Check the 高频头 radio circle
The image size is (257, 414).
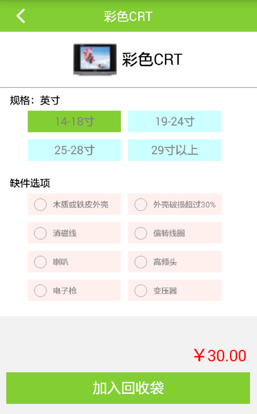pyautogui.click(x=141, y=262)
